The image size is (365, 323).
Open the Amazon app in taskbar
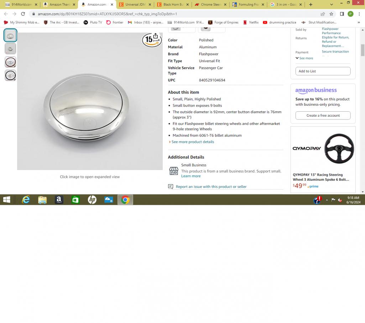pyautogui.click(x=59, y=200)
